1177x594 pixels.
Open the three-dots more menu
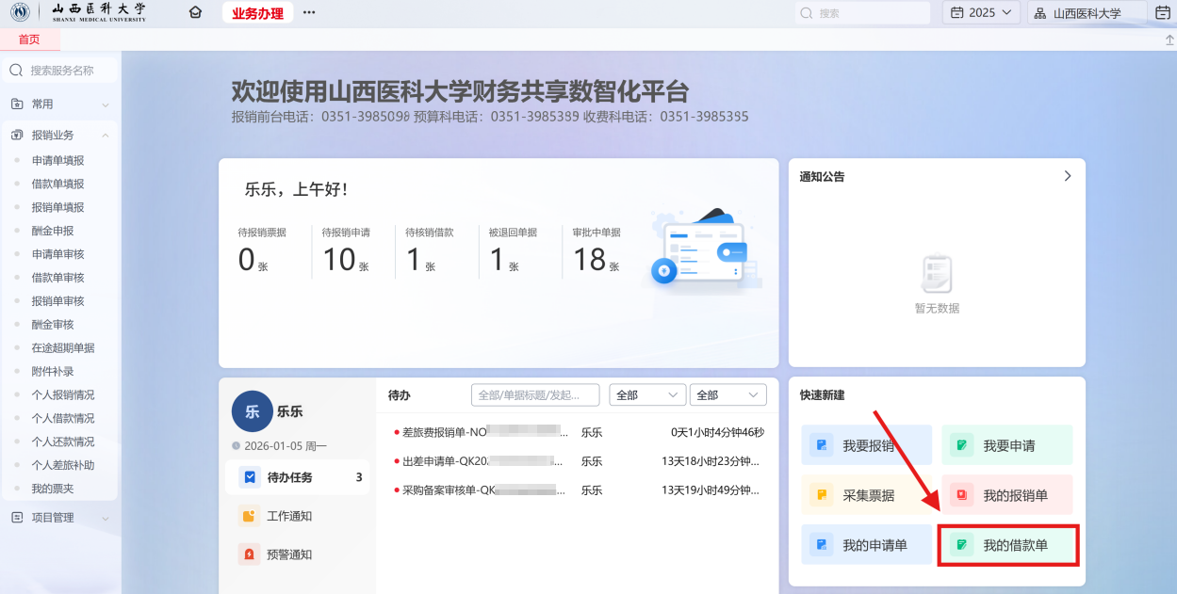309,12
